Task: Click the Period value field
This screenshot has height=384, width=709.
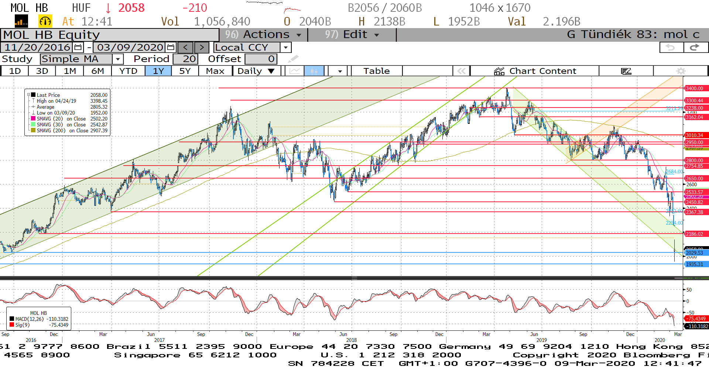Action: (186, 59)
